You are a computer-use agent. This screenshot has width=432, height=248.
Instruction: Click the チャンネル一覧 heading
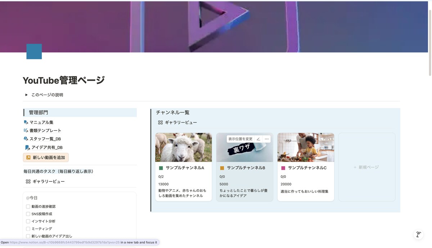(173, 113)
